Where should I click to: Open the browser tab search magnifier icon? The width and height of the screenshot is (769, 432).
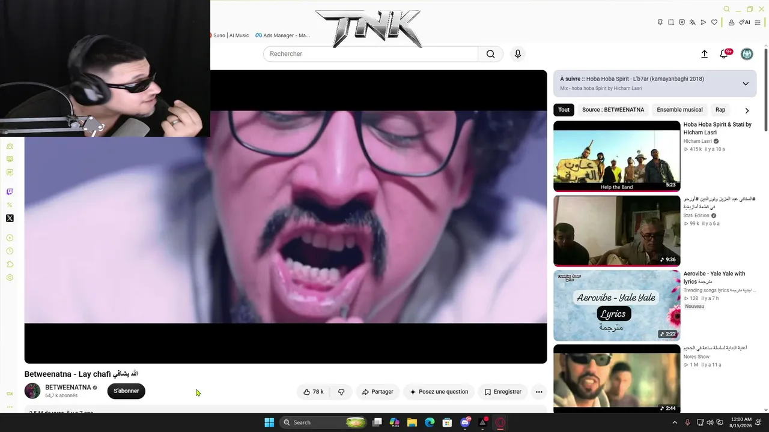(x=726, y=9)
